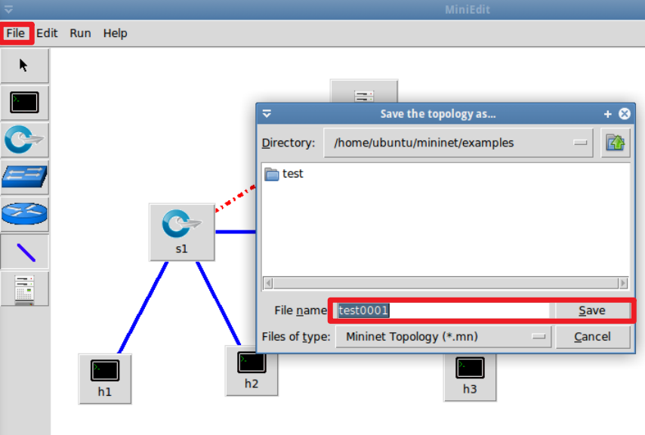This screenshot has width=645, height=435.
Task: Click host h1 node on canvas
Action: [105, 378]
